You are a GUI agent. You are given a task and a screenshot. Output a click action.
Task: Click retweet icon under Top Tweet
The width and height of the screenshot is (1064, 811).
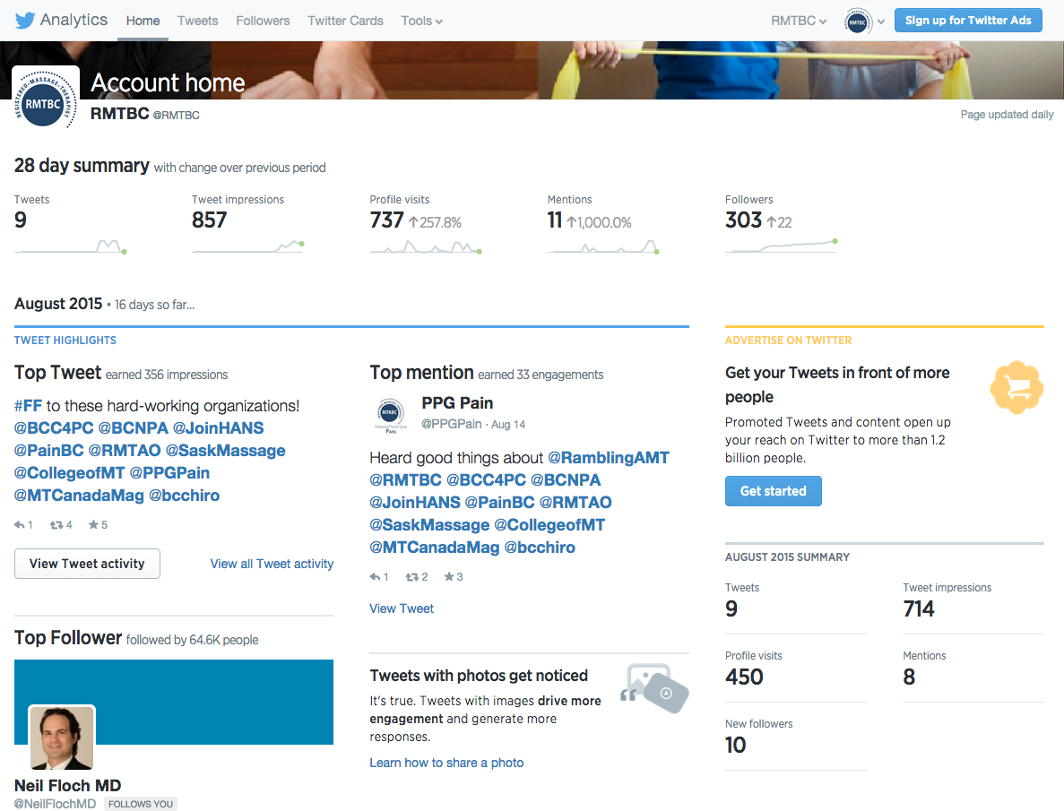[56, 524]
